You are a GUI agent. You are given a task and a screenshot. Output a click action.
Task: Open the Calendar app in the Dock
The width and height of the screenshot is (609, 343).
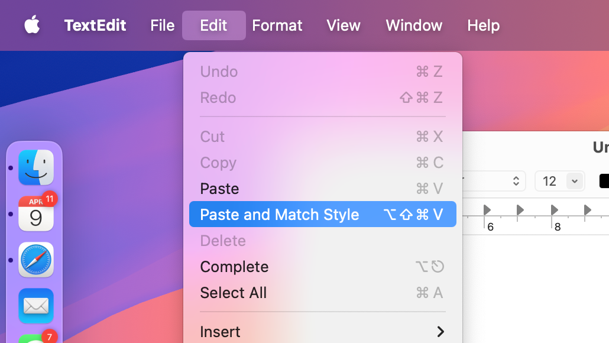(x=36, y=213)
